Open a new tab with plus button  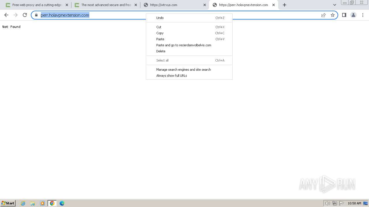[285, 5]
